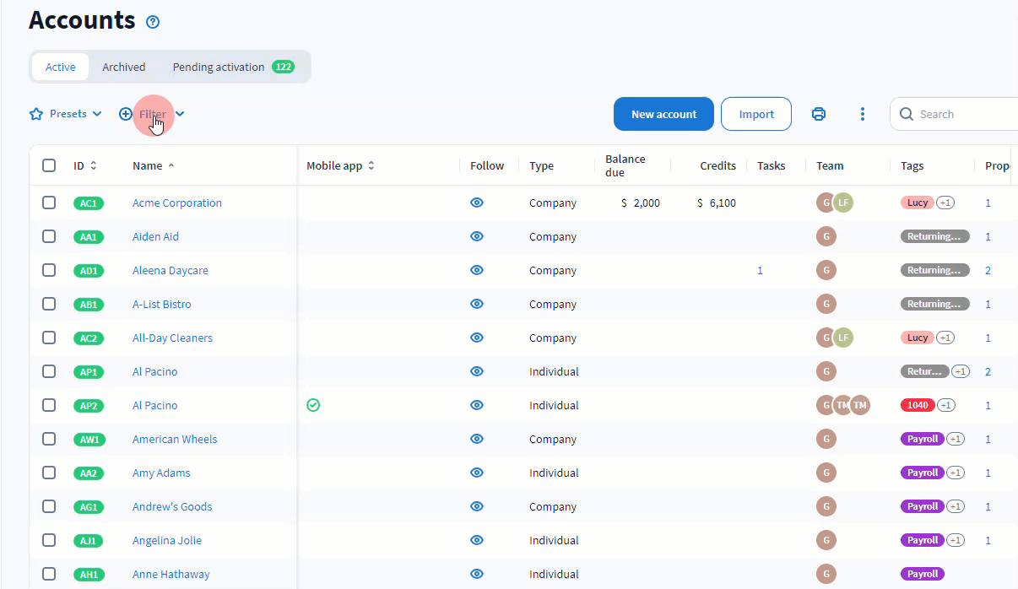This screenshot has width=1018, height=589.
Task: Switch to the Archived tab
Action: point(123,67)
